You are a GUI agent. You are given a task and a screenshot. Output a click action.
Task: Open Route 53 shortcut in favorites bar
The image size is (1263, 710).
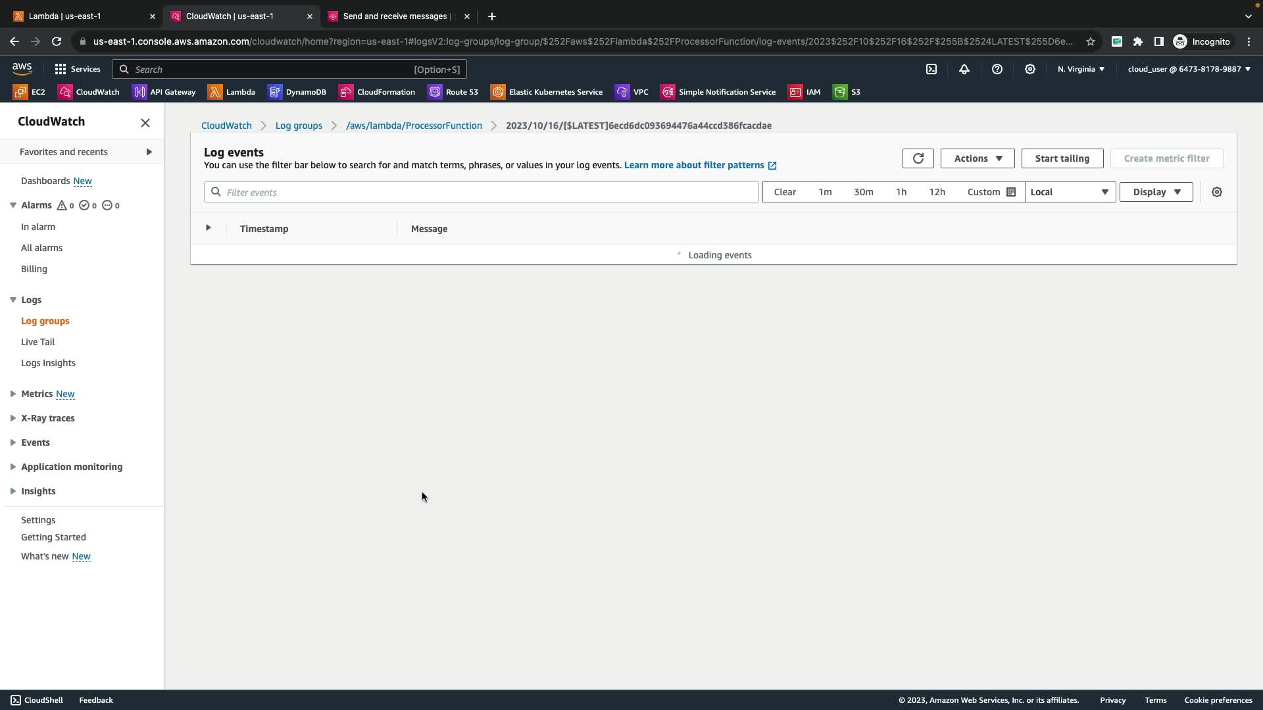pyautogui.click(x=453, y=92)
